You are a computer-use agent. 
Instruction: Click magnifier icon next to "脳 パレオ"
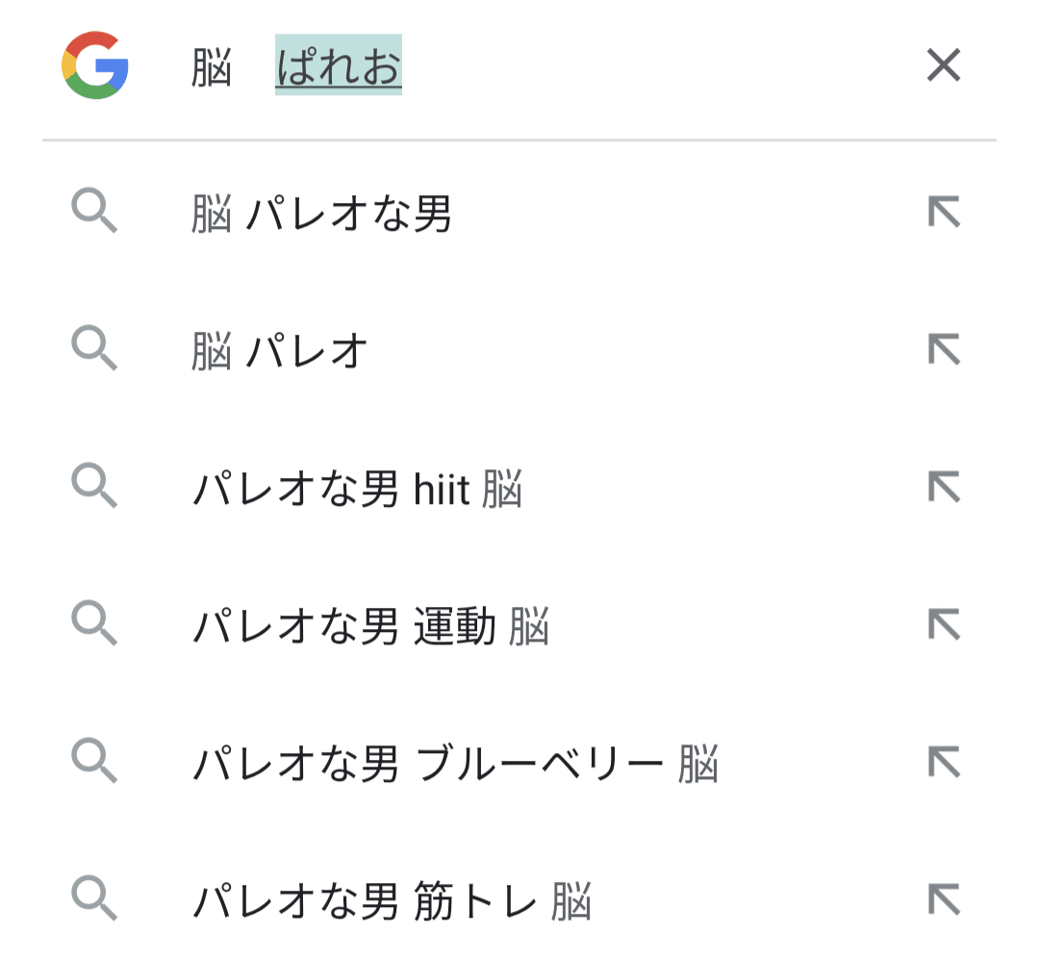(94, 350)
